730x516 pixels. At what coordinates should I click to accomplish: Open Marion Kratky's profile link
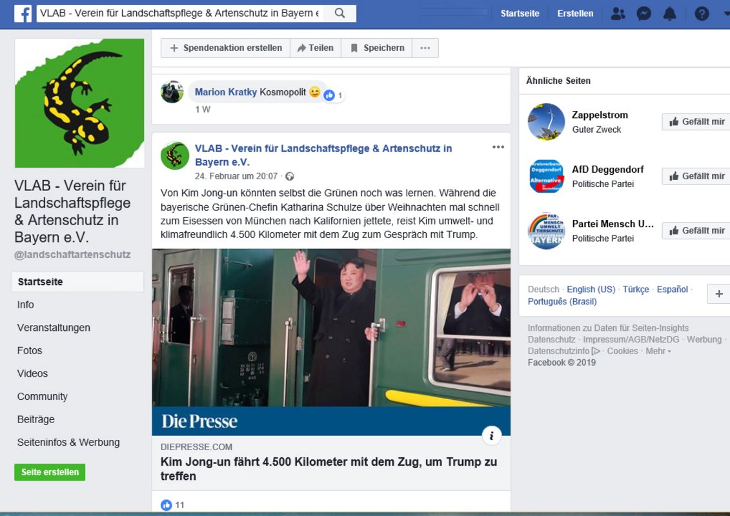[x=226, y=92]
